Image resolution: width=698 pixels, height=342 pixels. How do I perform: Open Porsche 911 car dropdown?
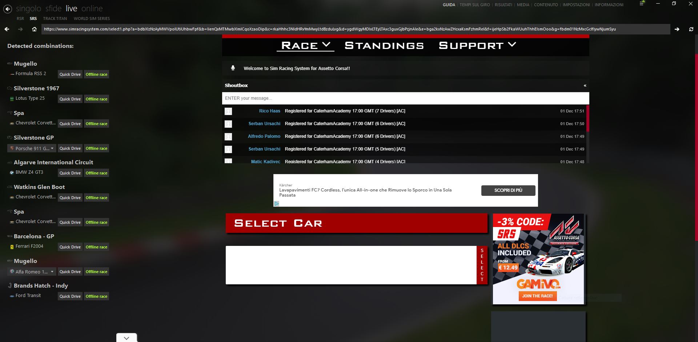click(x=32, y=148)
